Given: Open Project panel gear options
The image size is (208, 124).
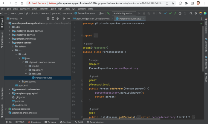Looking at the screenshot, I should (64, 18).
